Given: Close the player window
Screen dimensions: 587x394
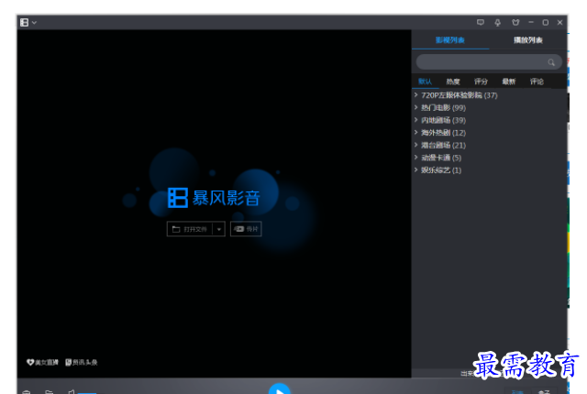Looking at the screenshot, I should click(560, 22).
